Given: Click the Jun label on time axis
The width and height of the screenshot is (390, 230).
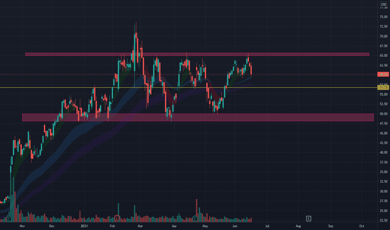Looking at the screenshot, I should (x=235, y=226).
